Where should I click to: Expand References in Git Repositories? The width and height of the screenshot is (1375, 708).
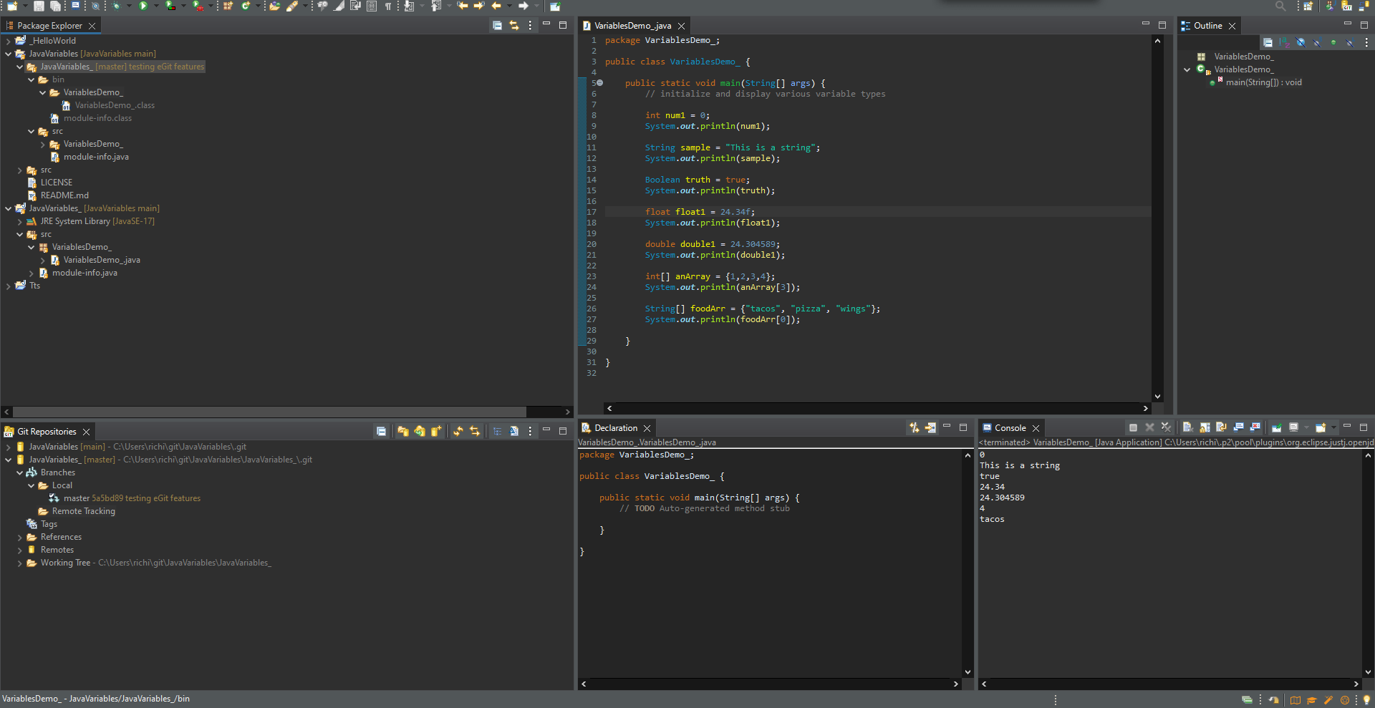click(x=20, y=537)
